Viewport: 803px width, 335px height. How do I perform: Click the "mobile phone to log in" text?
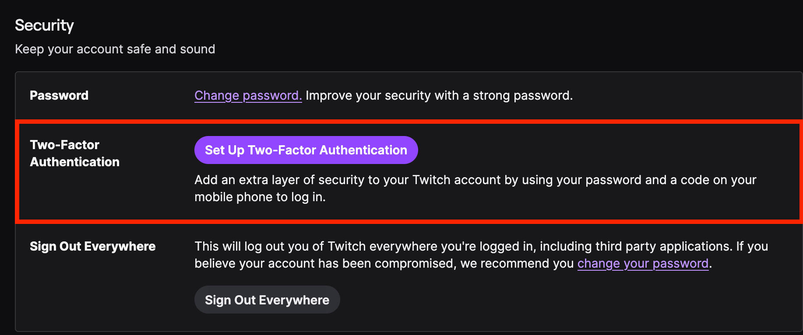[x=260, y=197]
